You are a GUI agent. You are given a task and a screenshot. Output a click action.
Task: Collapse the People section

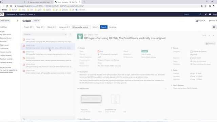172,48
